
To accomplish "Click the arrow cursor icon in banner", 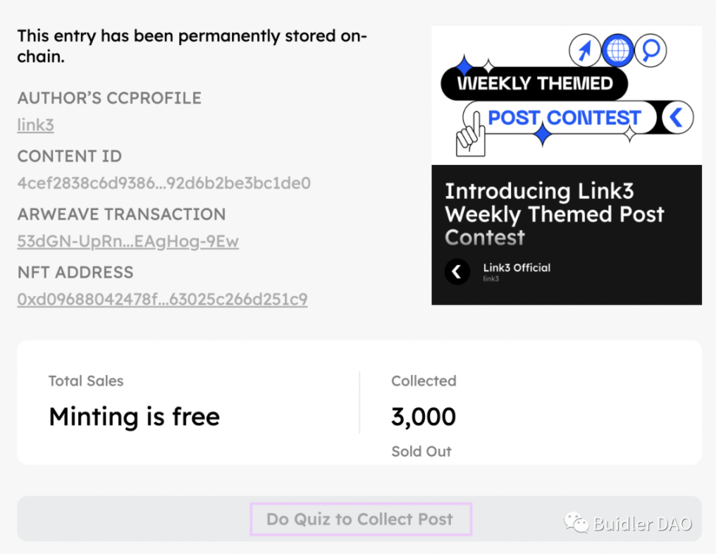I will [585, 50].
